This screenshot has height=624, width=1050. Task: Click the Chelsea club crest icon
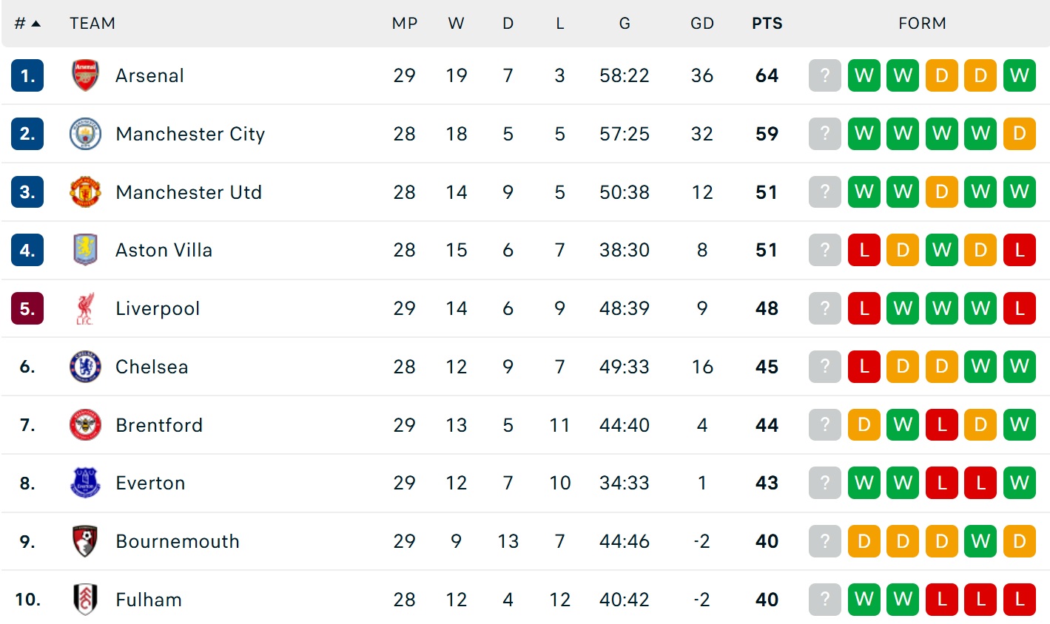85,367
